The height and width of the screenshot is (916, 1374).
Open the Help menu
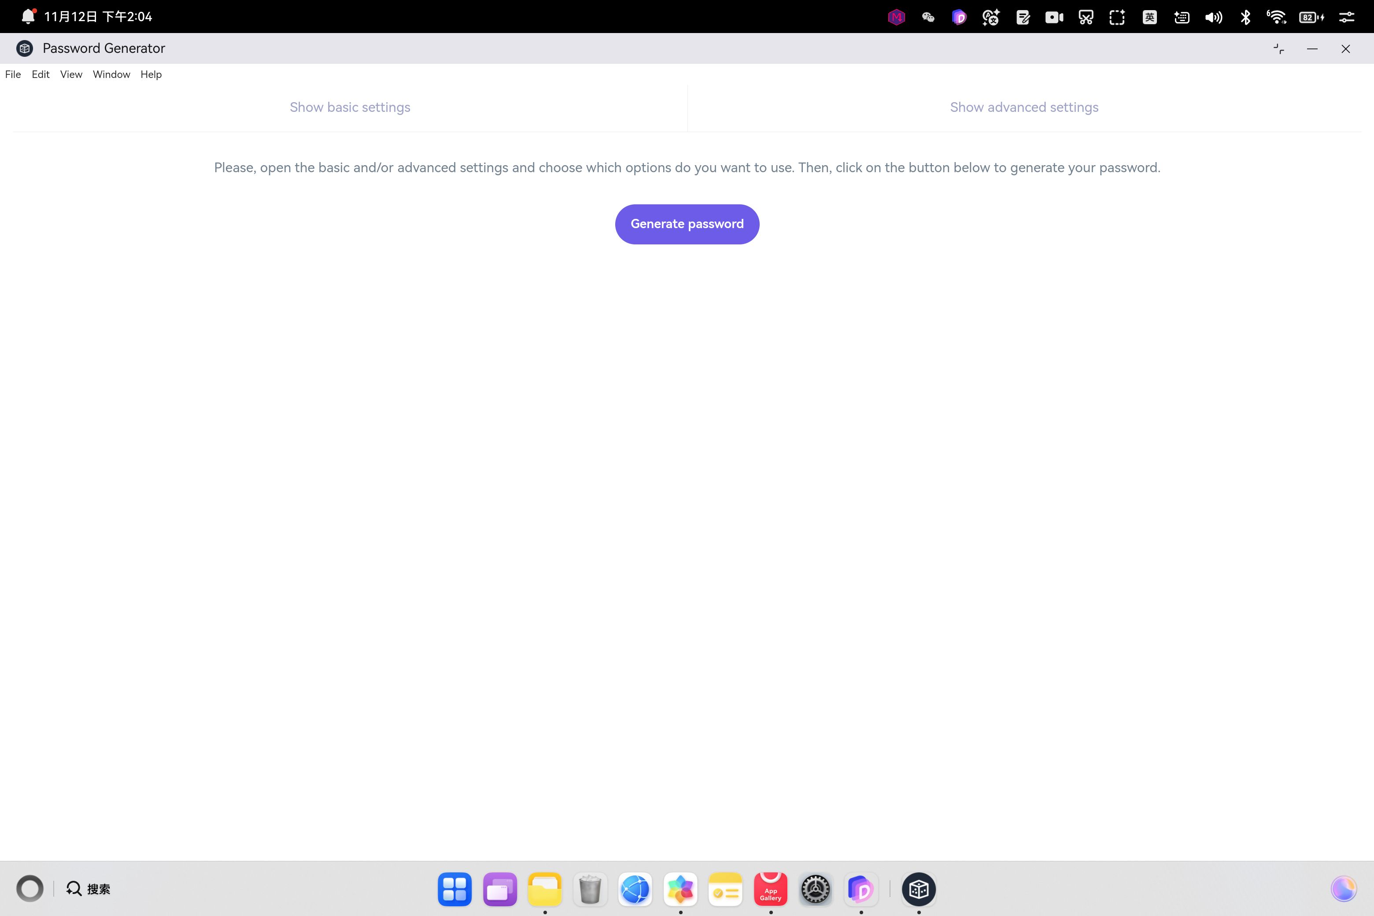pyautogui.click(x=151, y=74)
